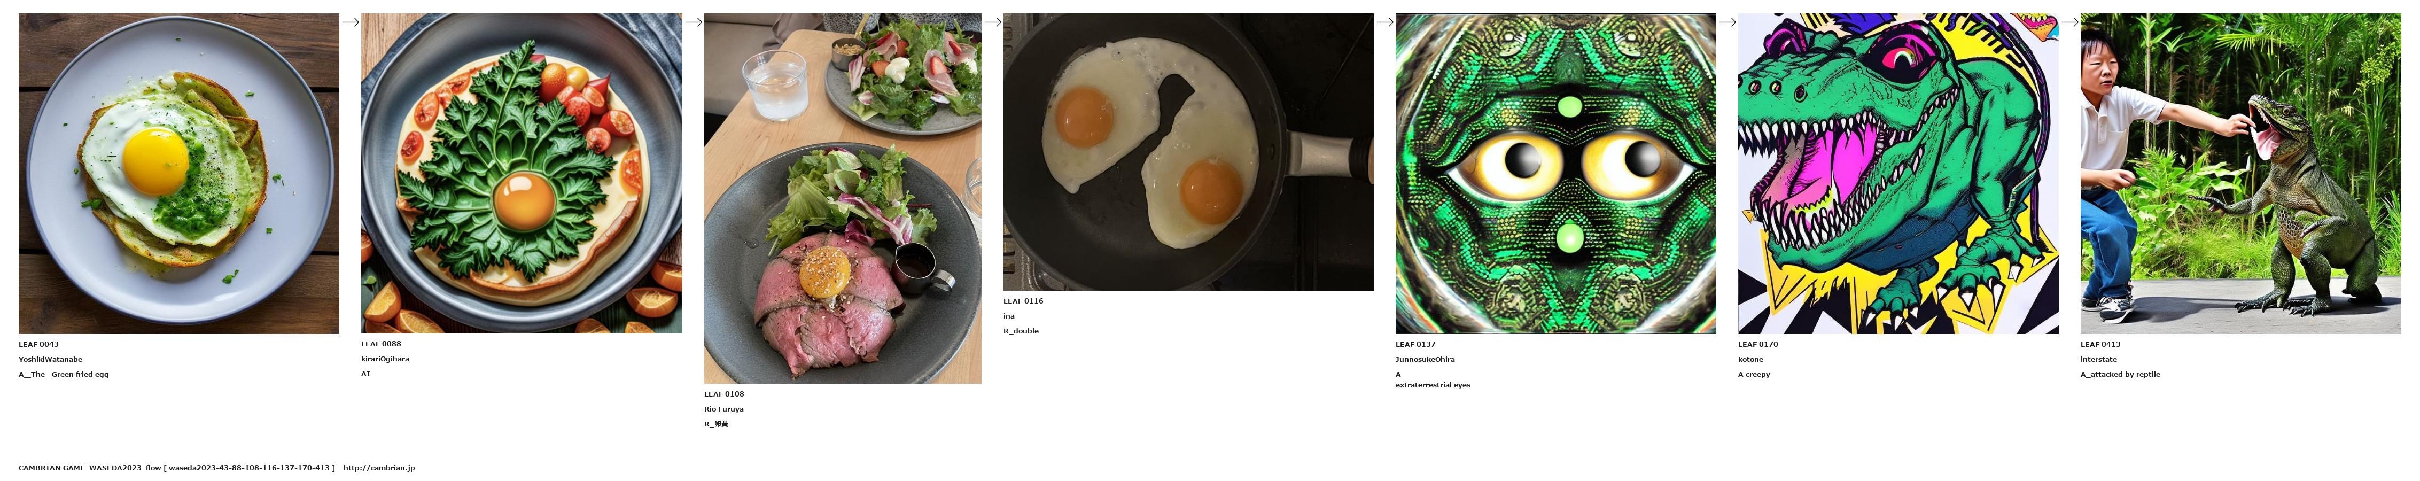This screenshot has height=481, width=2420.
Task: Click the arrow after the two fried eggs photo
Action: pyautogui.click(x=1385, y=22)
